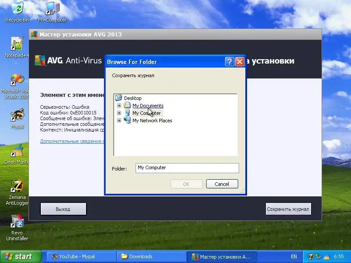Select the Zemana AntiLogger desktop shortcut
The image size is (351, 263).
coord(17,192)
